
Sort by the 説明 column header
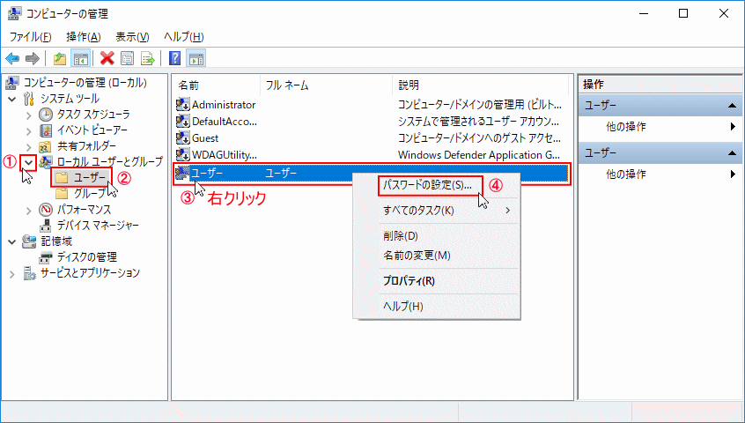[480, 85]
